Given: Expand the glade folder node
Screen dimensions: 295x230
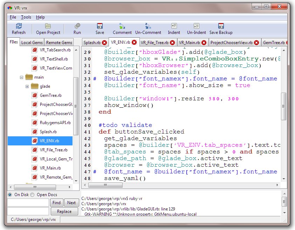Looking at the screenshot, I should point(27,86).
